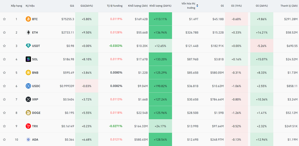Image resolution: width=299 pixels, height=146 pixels.
Task: Click the USDT Tether icon
Action: (x=28, y=46)
